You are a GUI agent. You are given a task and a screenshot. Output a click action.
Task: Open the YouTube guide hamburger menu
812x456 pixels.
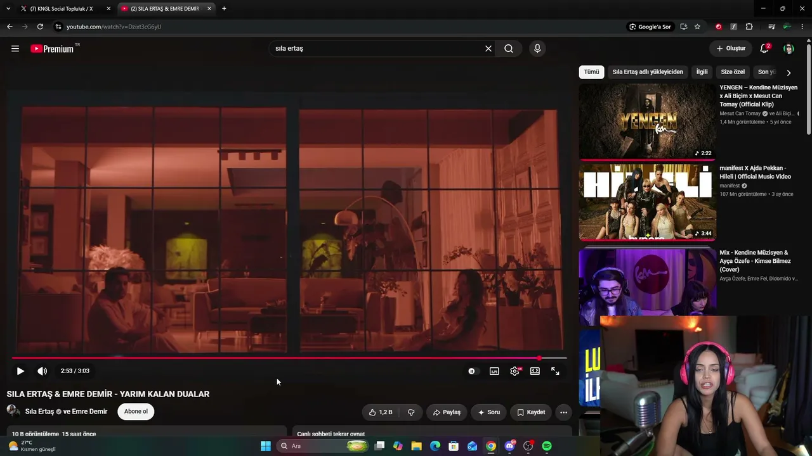[15, 49]
